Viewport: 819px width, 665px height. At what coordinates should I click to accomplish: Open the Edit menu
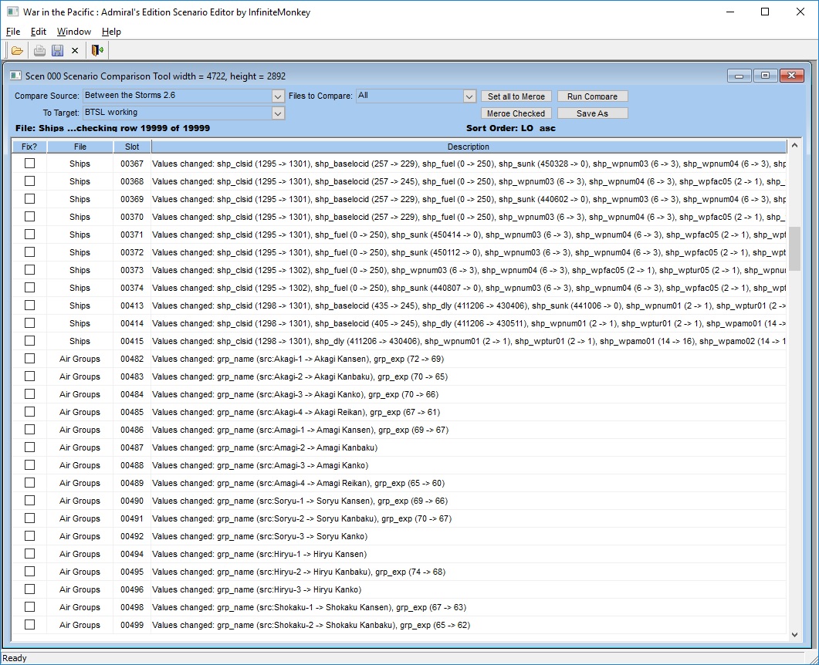pyautogui.click(x=38, y=32)
